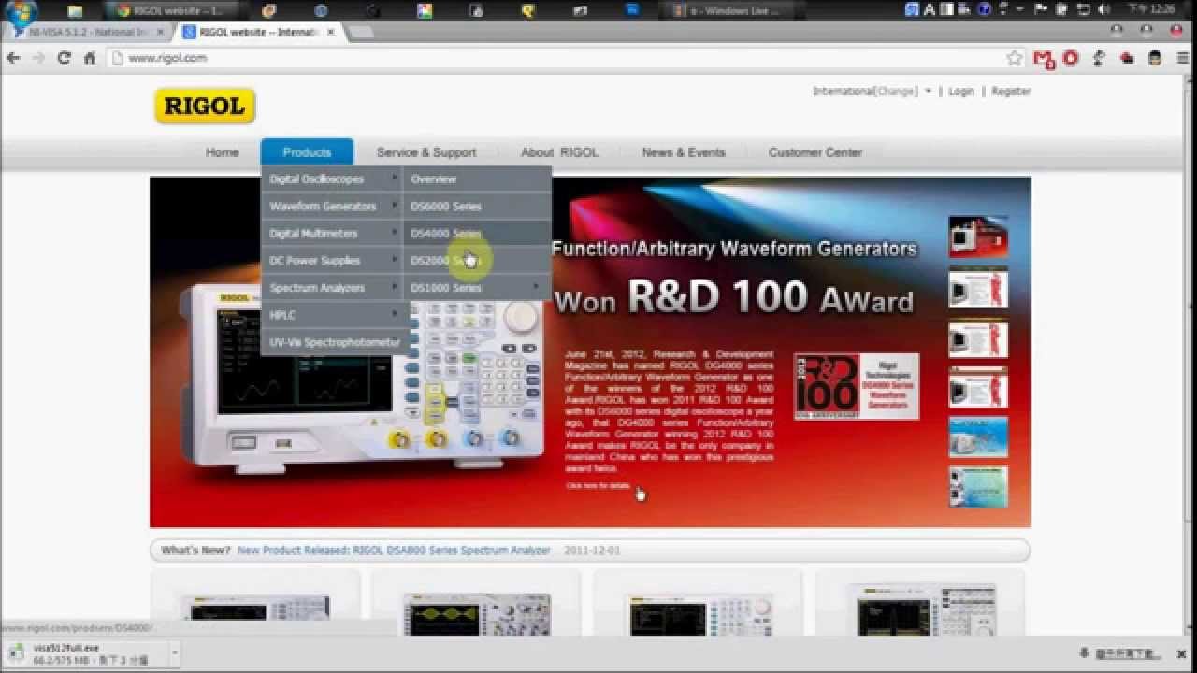Click the Register link
The width and height of the screenshot is (1197, 673).
(1011, 92)
